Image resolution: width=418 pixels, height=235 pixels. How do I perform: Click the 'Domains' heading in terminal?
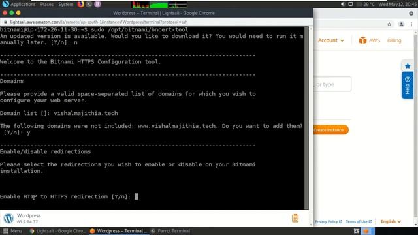12,81
